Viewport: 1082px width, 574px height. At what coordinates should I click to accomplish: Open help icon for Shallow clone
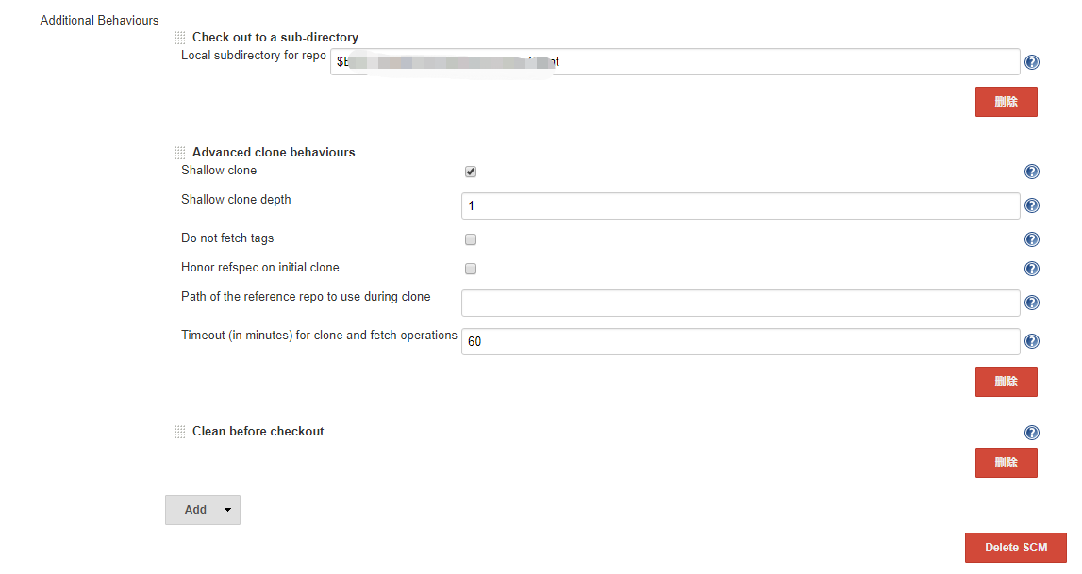point(1032,172)
